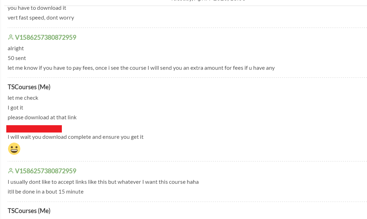
Task: Click the grinning face emoji
Action: pos(14,149)
